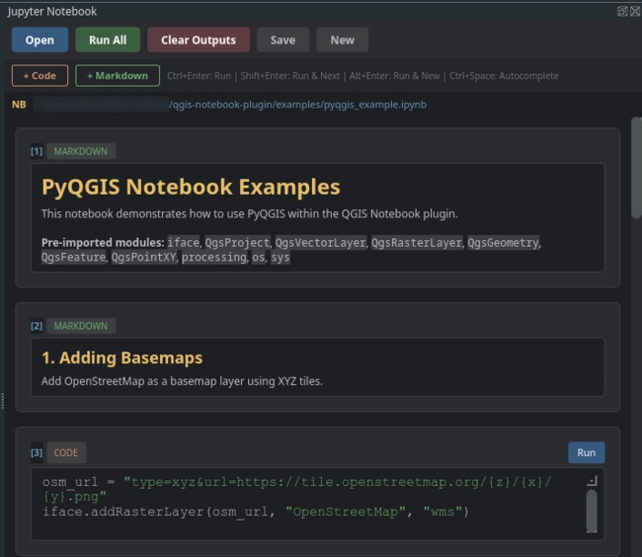Click the CODE tag of cell 3
The image size is (642, 557).
[x=65, y=452]
